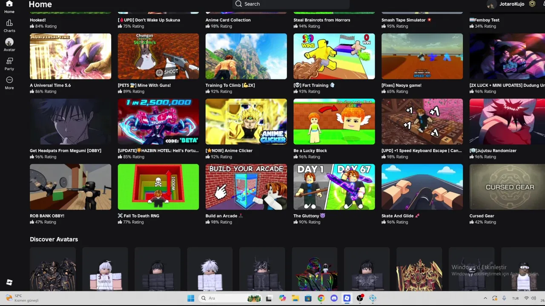Open Training To Climb game thumbnail
This screenshot has height=306, width=545.
coord(246,56)
